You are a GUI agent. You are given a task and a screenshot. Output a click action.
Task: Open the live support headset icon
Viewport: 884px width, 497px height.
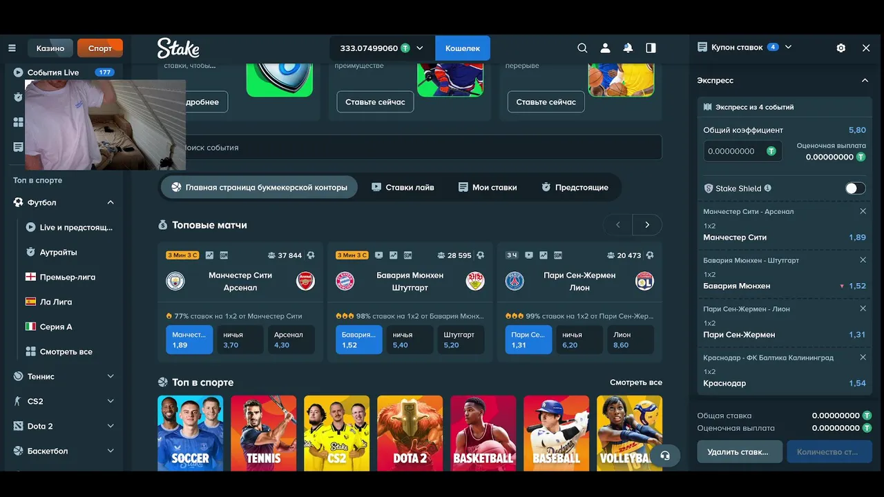pos(665,456)
